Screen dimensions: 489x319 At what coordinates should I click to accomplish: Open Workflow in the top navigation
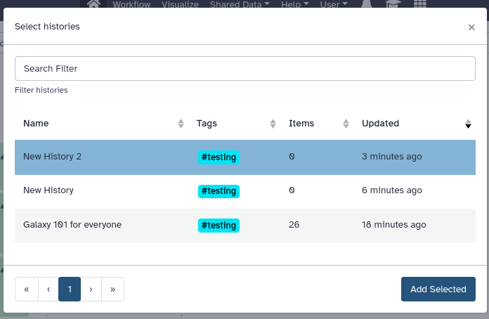(x=131, y=4)
